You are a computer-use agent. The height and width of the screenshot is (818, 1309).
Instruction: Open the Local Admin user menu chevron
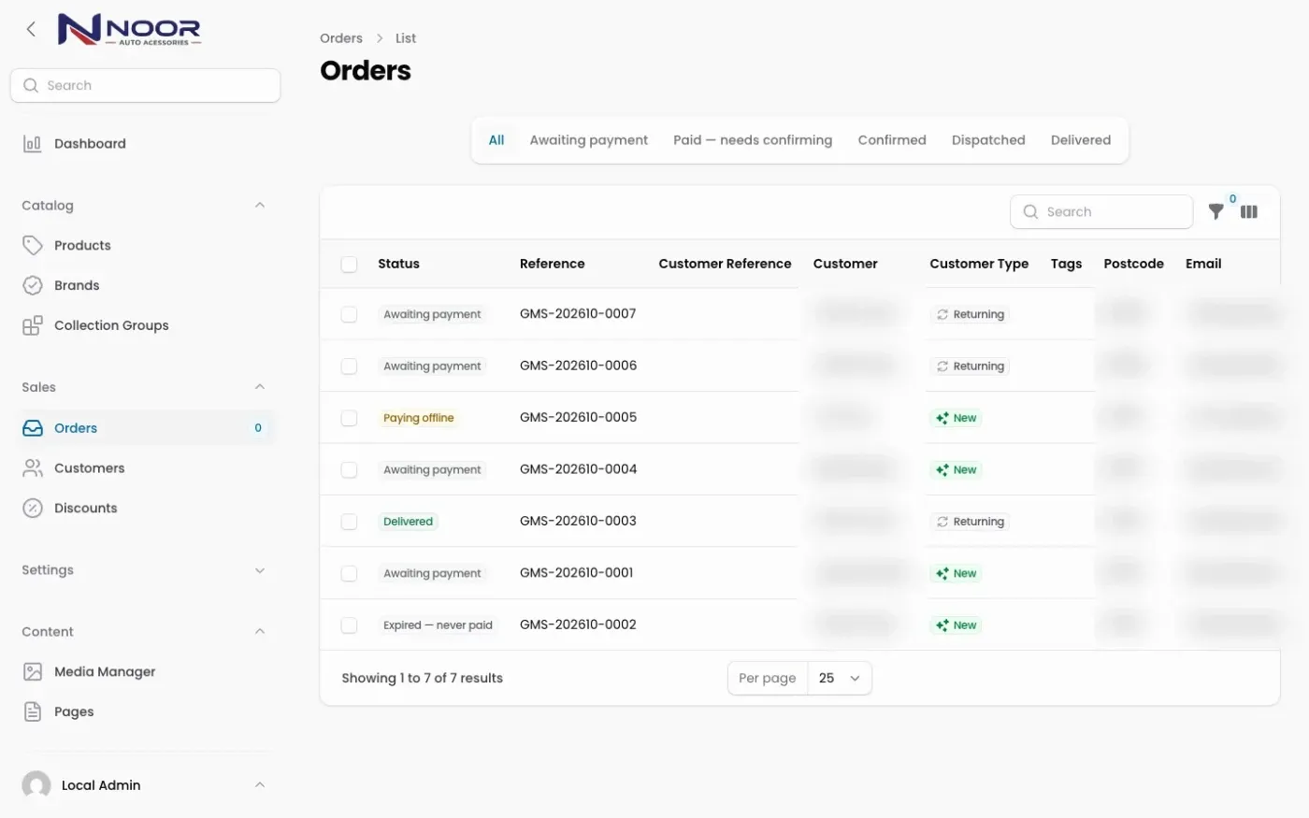coord(260,785)
